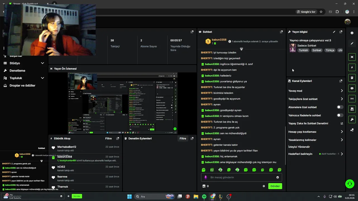Click the chat panel scrollbar
Screen dimensions: 358x201
pos(285,145)
